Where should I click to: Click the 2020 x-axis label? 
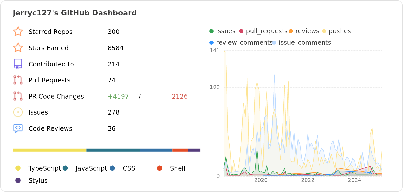tap(261, 180)
